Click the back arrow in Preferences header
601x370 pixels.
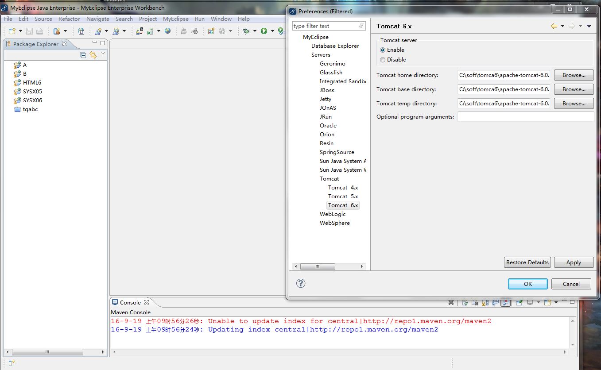pyautogui.click(x=554, y=26)
